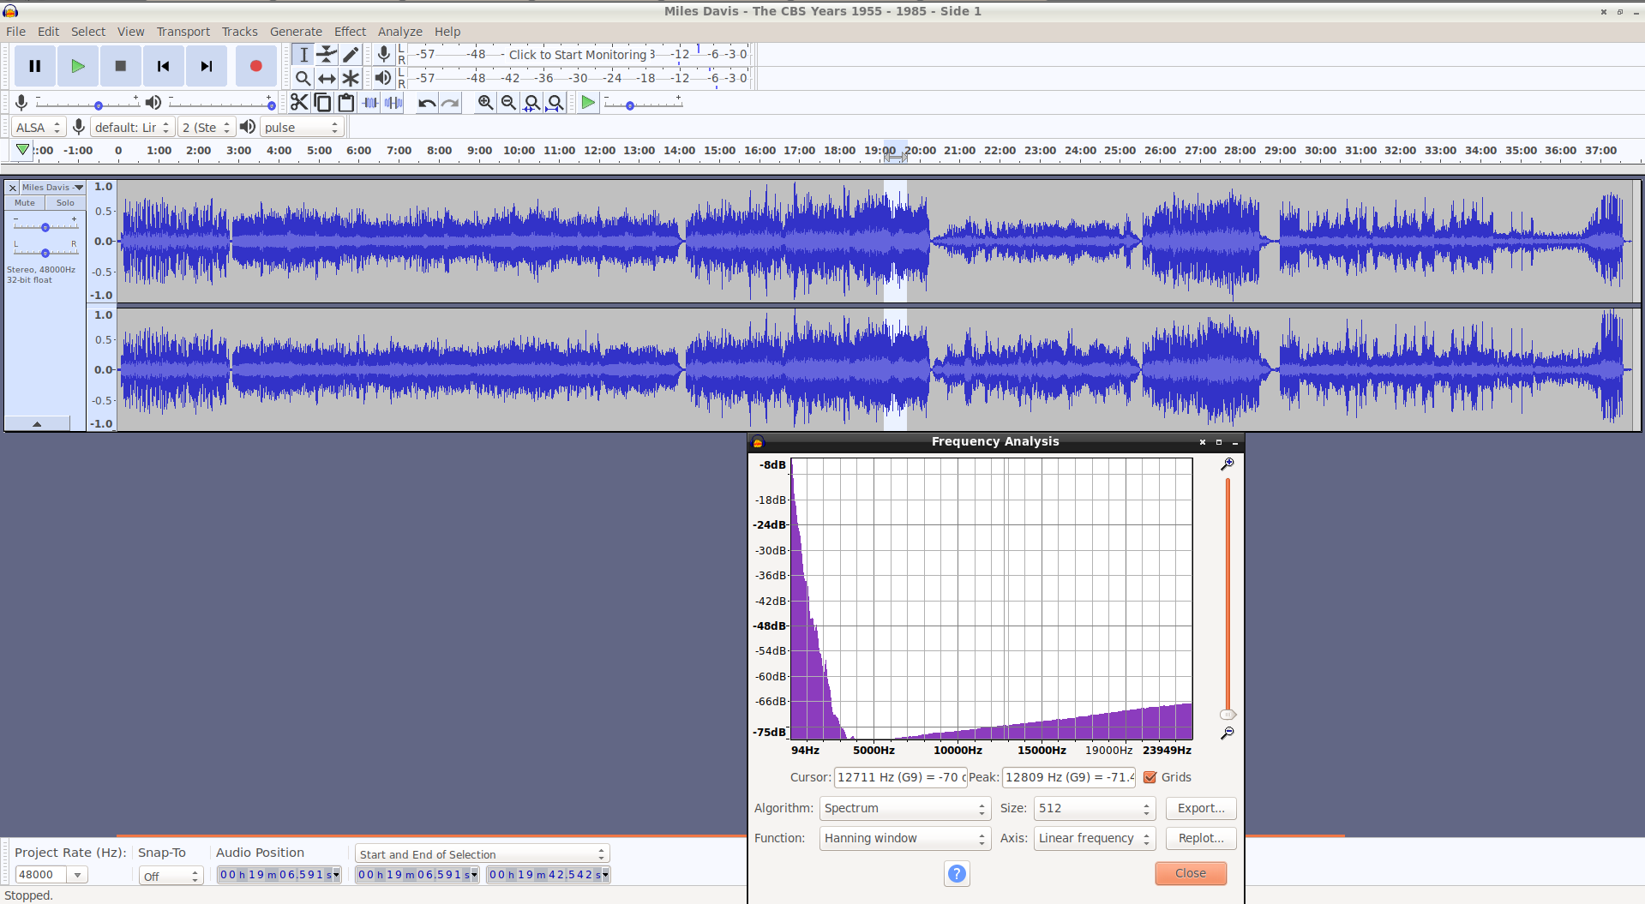
Task: Click the Undo arrow icon
Action: pos(427,103)
